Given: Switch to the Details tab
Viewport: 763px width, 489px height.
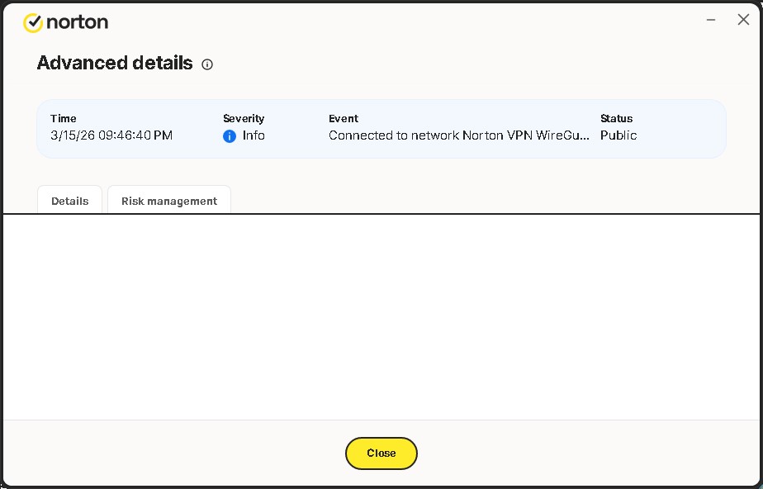Looking at the screenshot, I should tap(69, 200).
